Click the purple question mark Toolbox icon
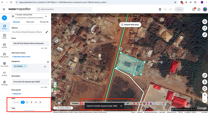The width and height of the screenshot is (208, 113). pyautogui.click(x=144, y=103)
